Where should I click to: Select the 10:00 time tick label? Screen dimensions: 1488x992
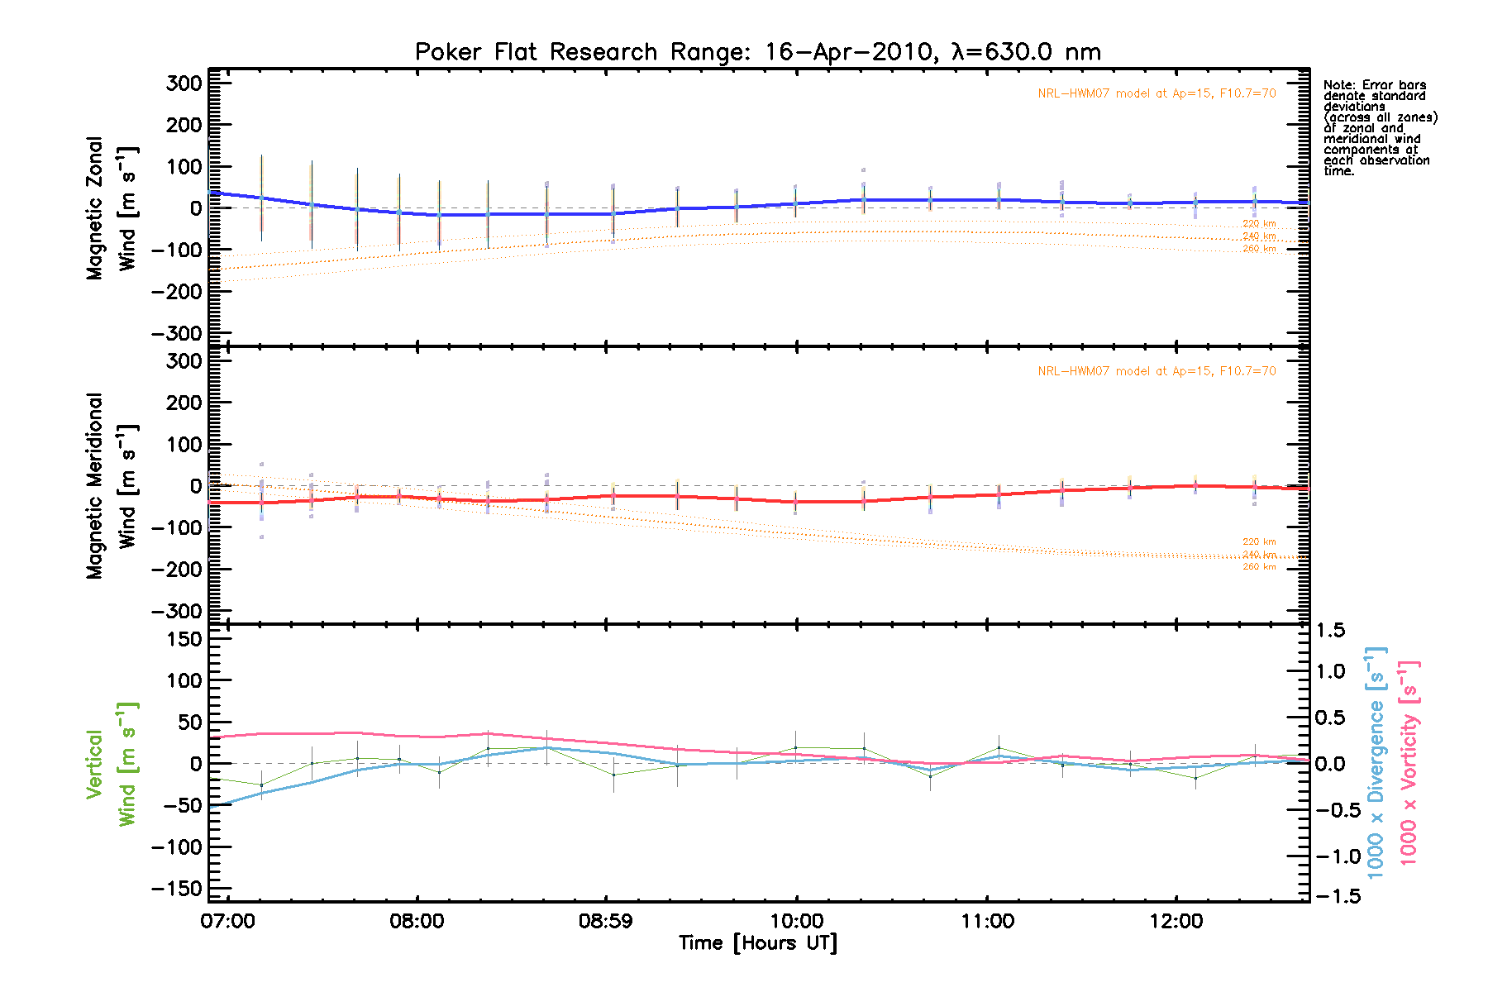pos(796,922)
